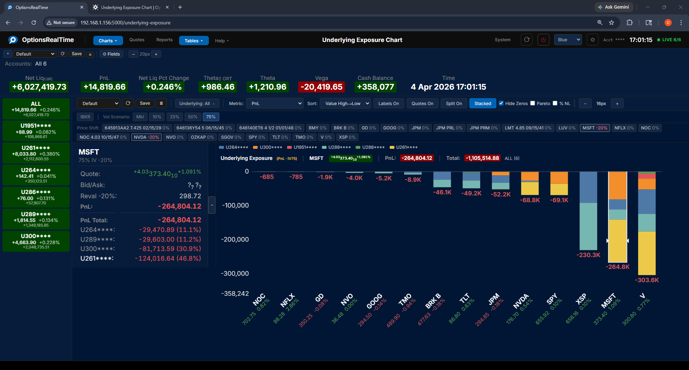Viewport: 689px width, 370px height.
Task: Toggle the Labels On button
Action: click(x=389, y=103)
